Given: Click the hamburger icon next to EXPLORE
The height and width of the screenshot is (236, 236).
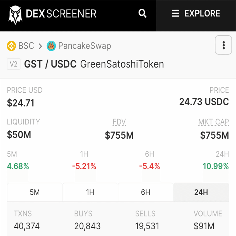Looking at the screenshot, I should (175, 13).
